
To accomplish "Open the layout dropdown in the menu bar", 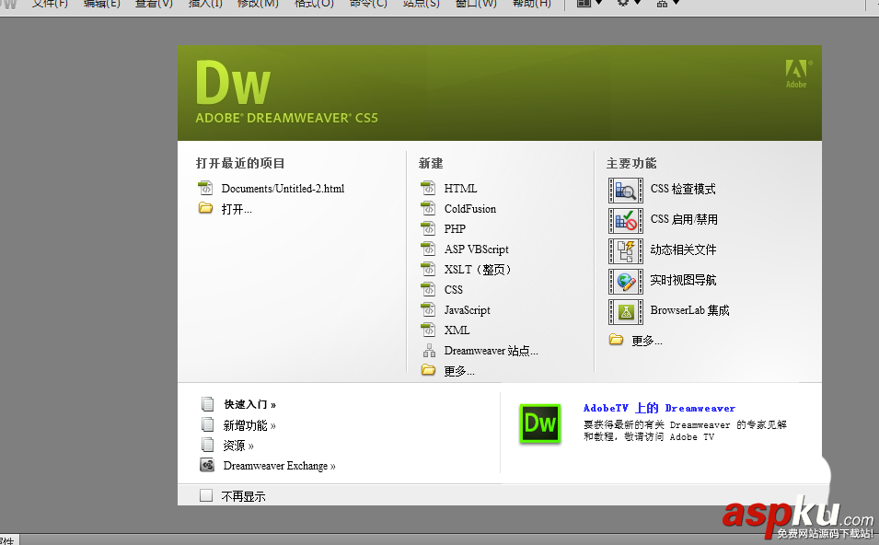I will [589, 4].
